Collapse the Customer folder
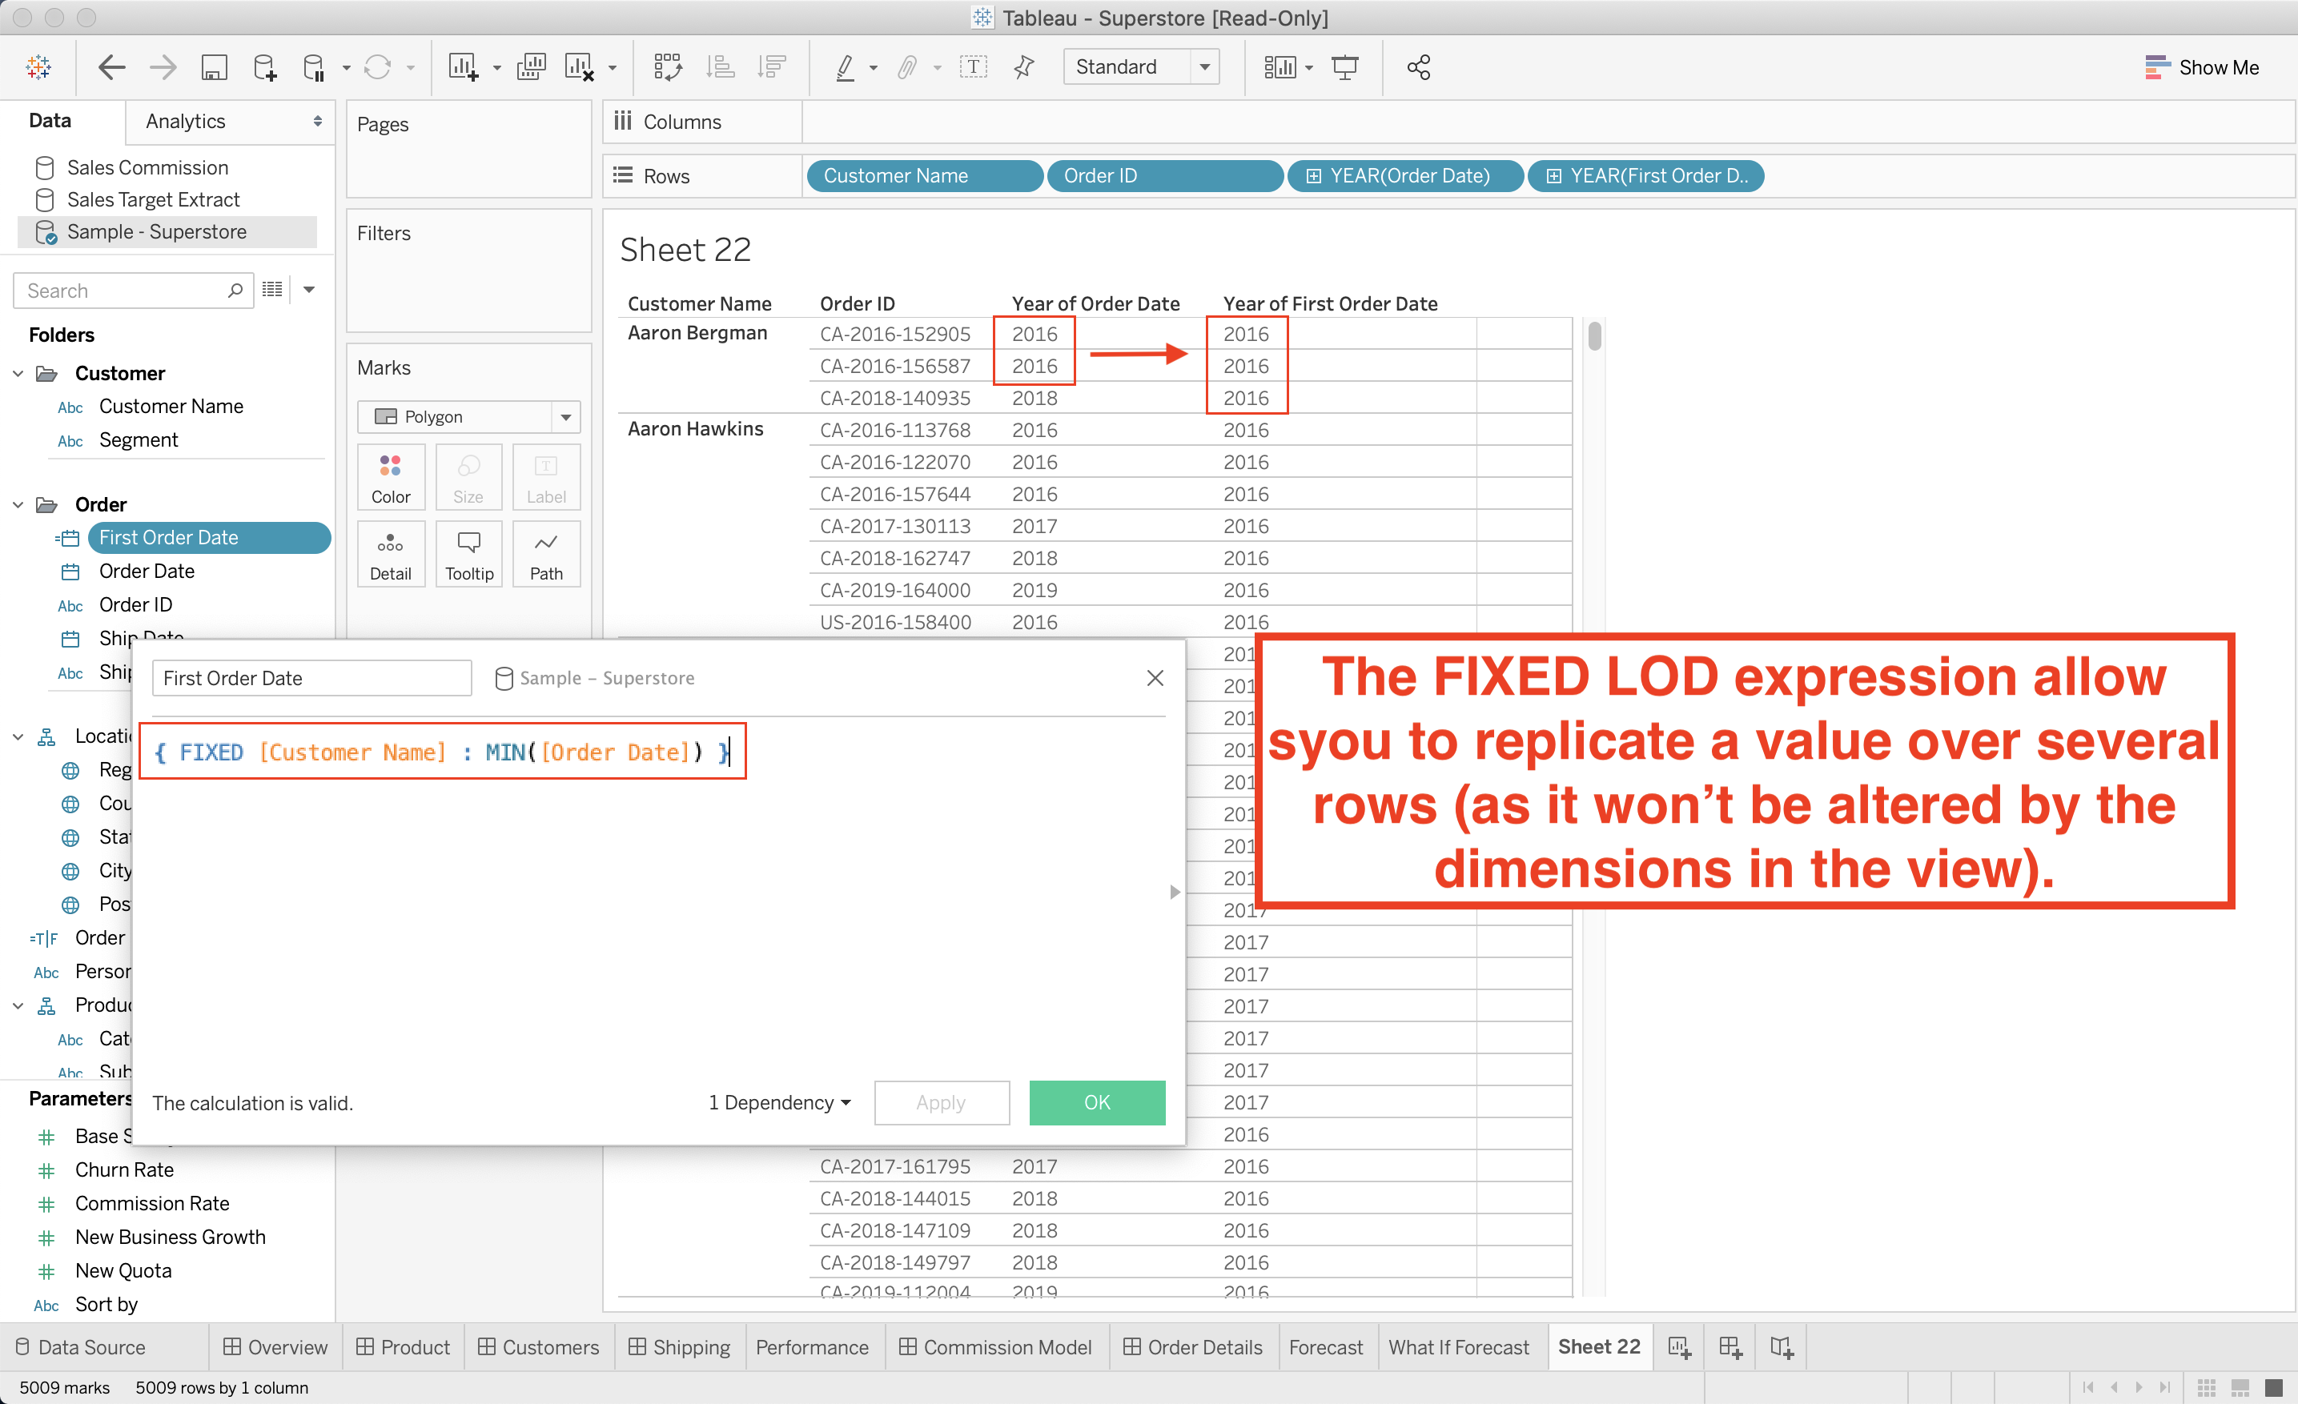 click(x=18, y=374)
